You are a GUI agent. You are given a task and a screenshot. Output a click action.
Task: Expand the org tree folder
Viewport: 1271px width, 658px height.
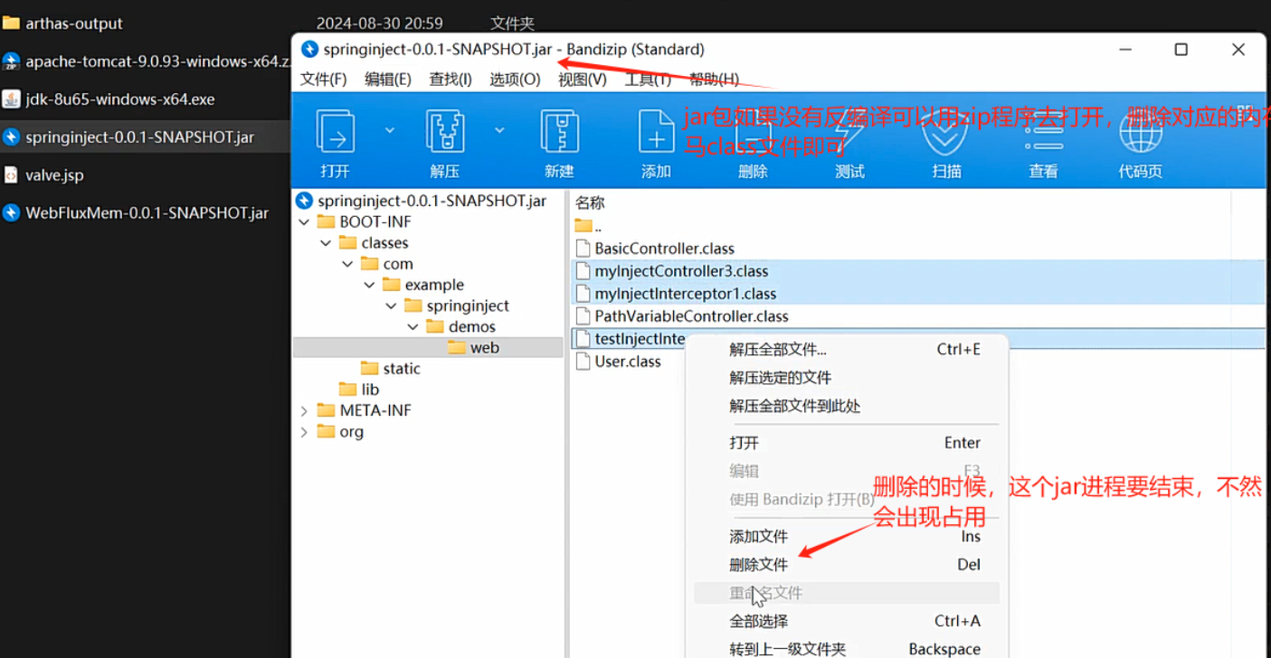click(x=304, y=432)
